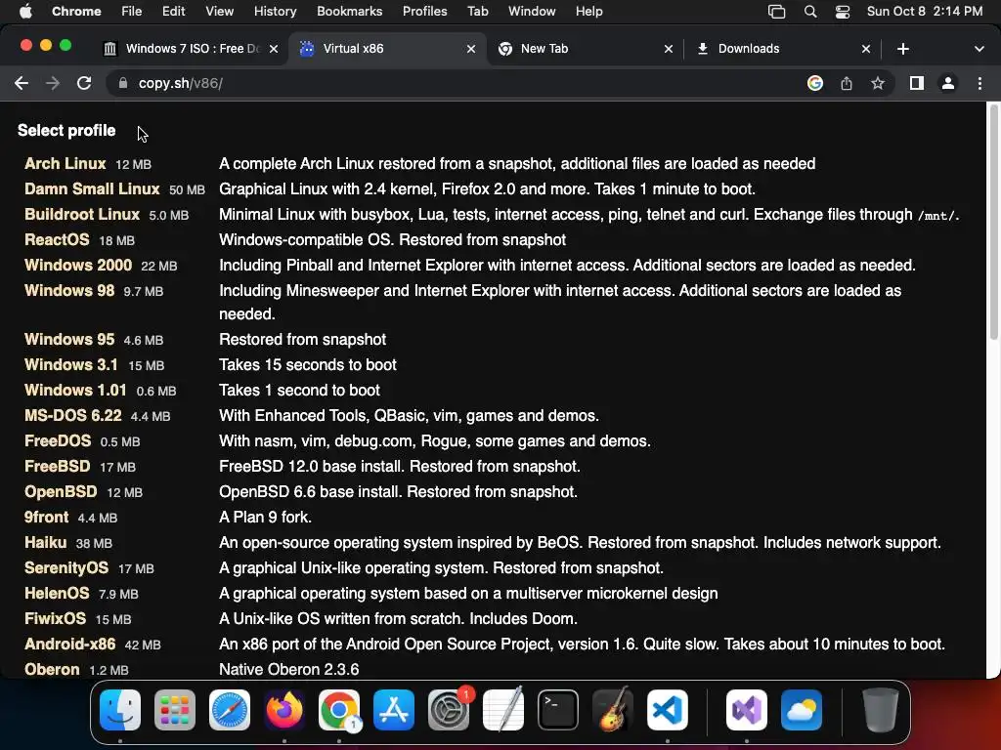Open the Google icon in address bar
This screenshot has width=1001, height=750.
[815, 84]
